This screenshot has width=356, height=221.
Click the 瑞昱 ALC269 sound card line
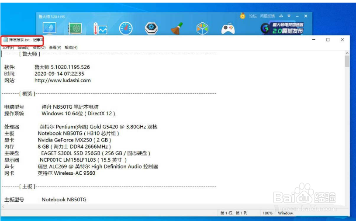pos(98,166)
